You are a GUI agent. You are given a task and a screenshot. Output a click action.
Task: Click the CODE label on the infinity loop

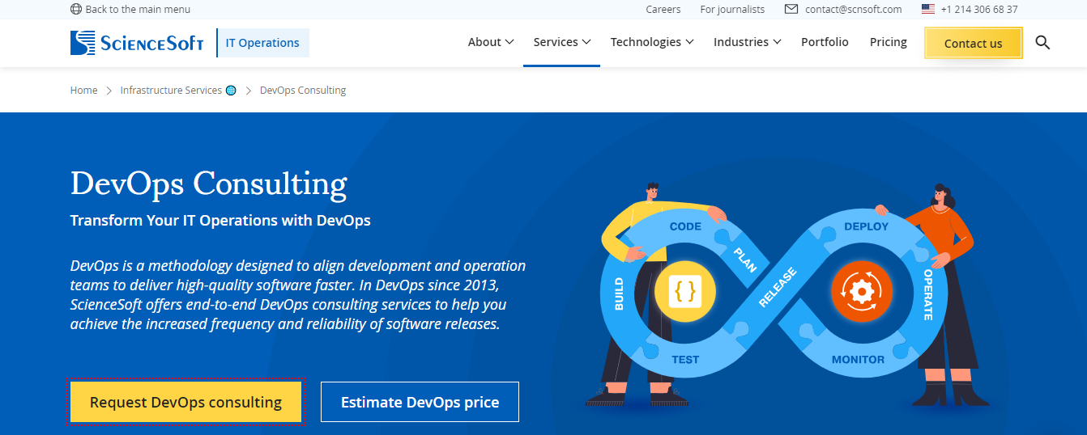point(685,226)
